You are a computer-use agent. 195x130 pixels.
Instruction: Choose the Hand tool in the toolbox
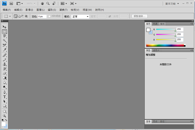point(5,111)
